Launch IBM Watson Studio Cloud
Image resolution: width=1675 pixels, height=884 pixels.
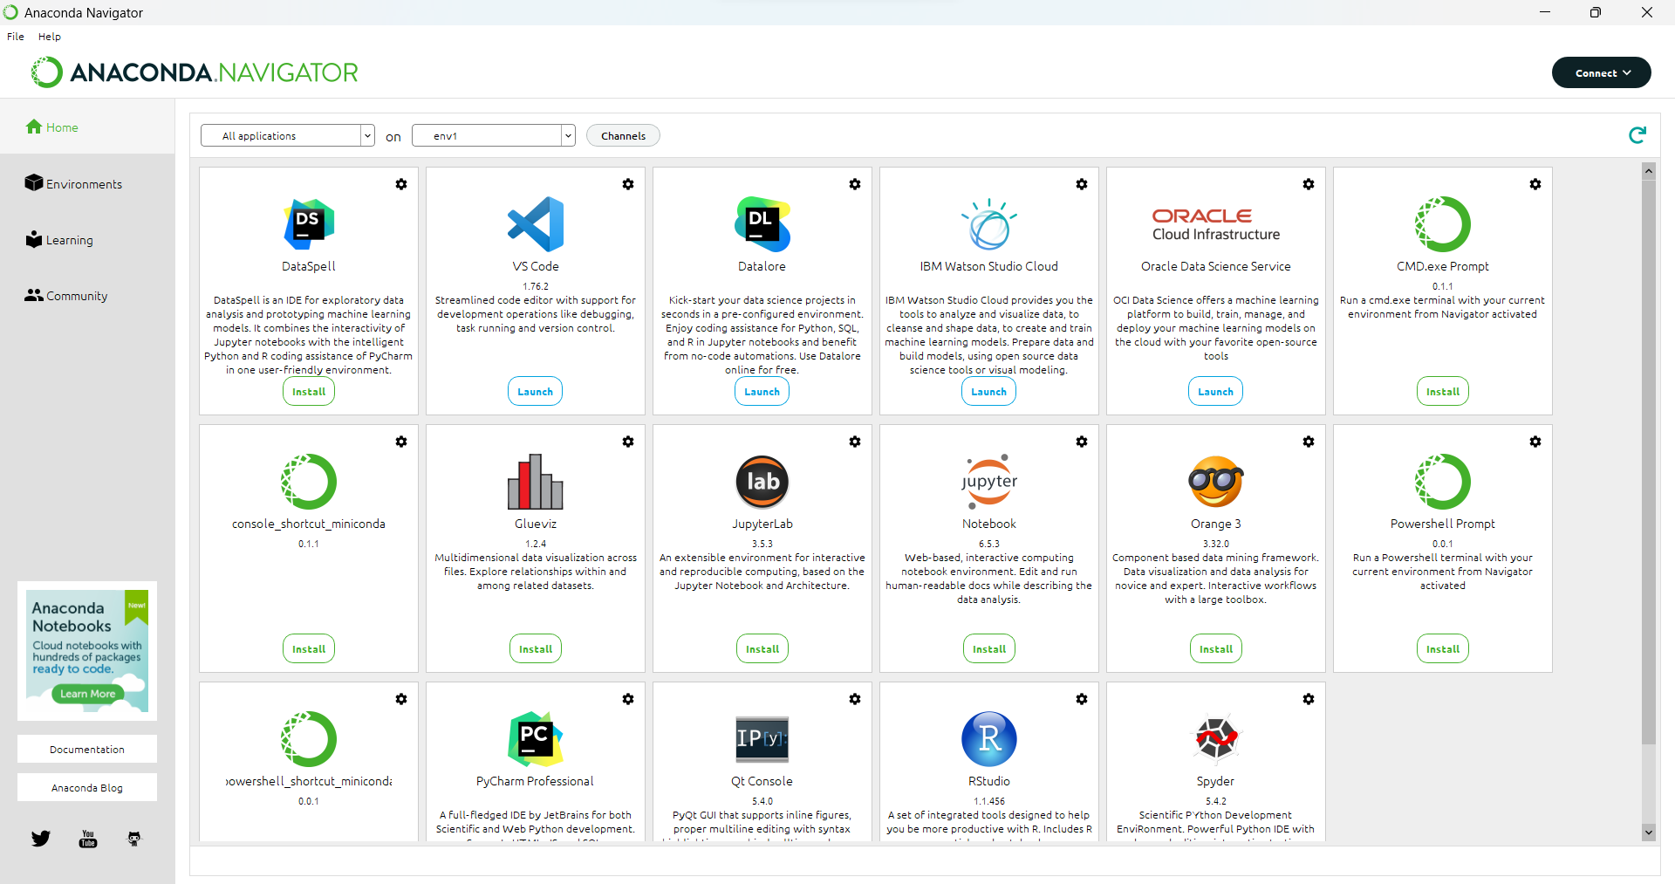click(989, 392)
